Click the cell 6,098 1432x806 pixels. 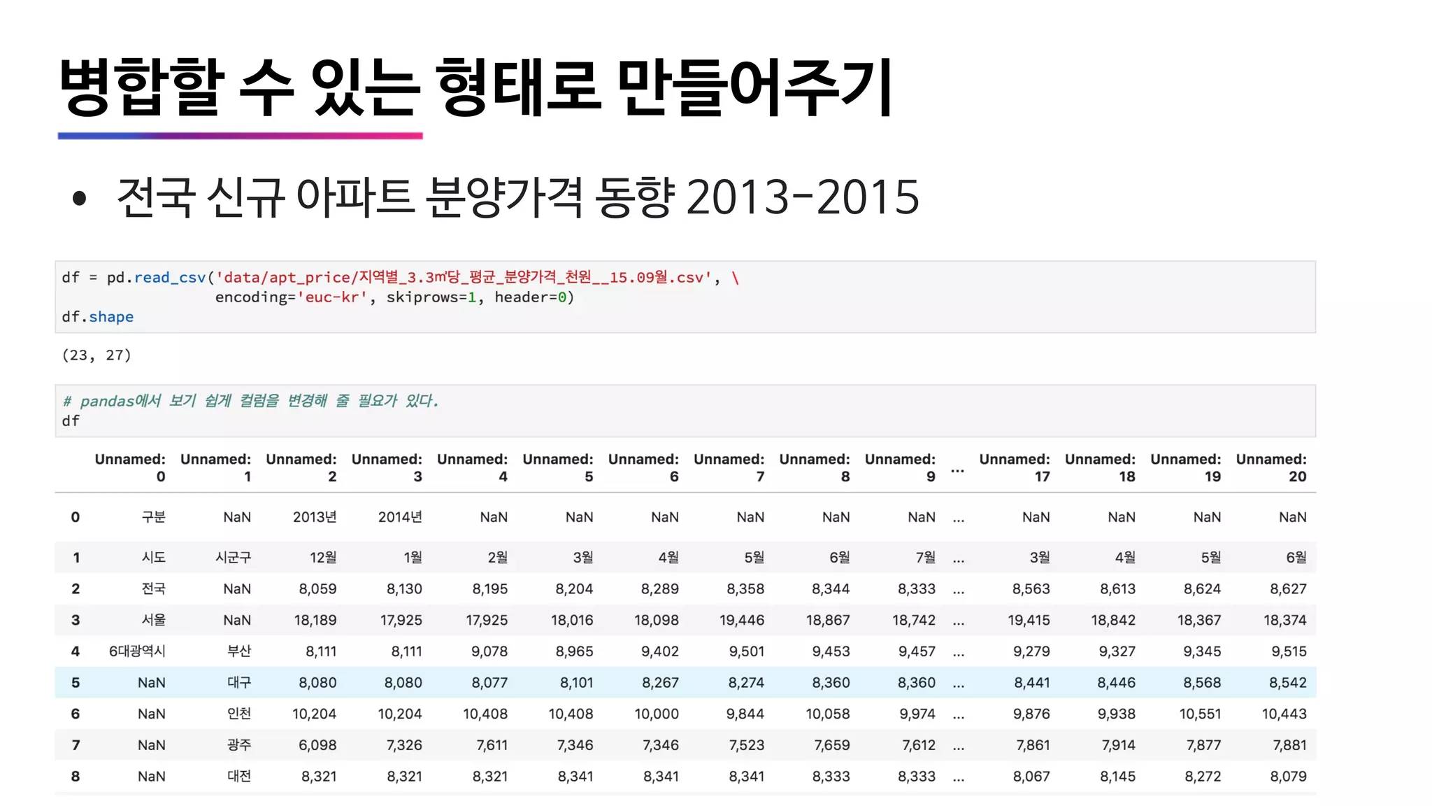(x=317, y=745)
